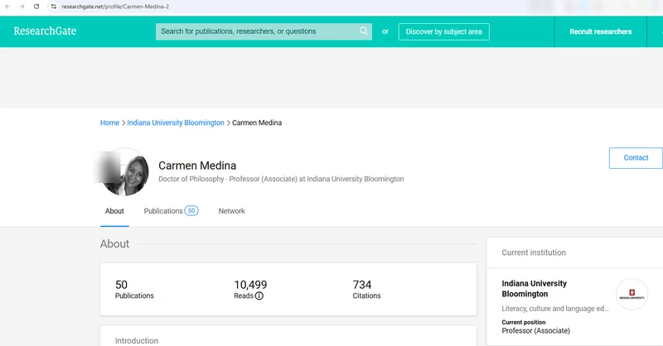Open Discover by subject area
The width and height of the screenshot is (663, 346).
(443, 31)
